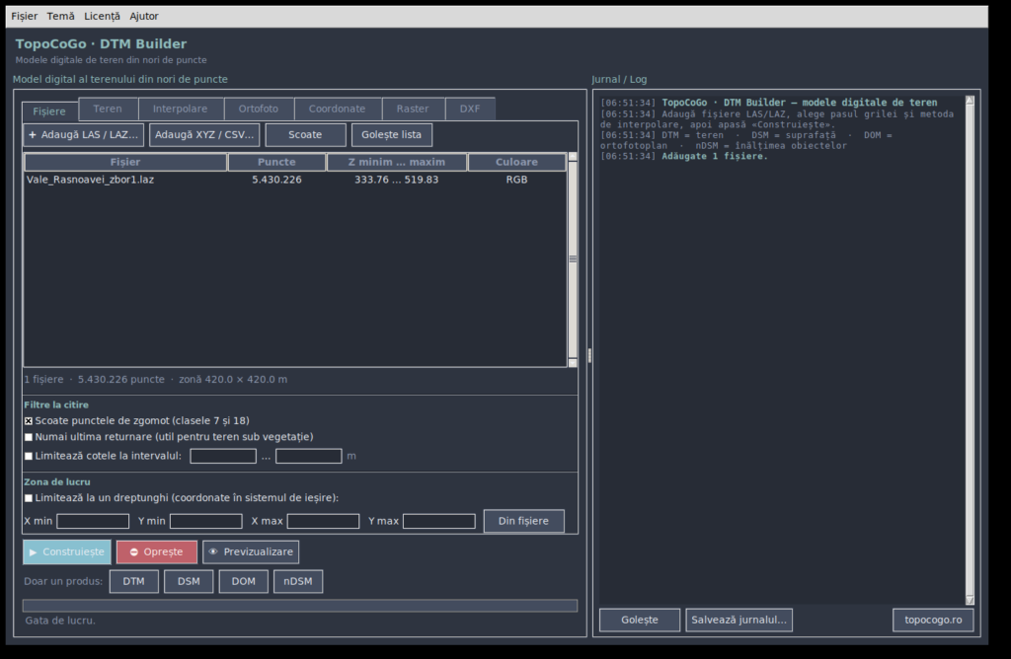Image resolution: width=1011 pixels, height=659 pixels.
Task: Start processing with the Construiește button
Action: 67,552
